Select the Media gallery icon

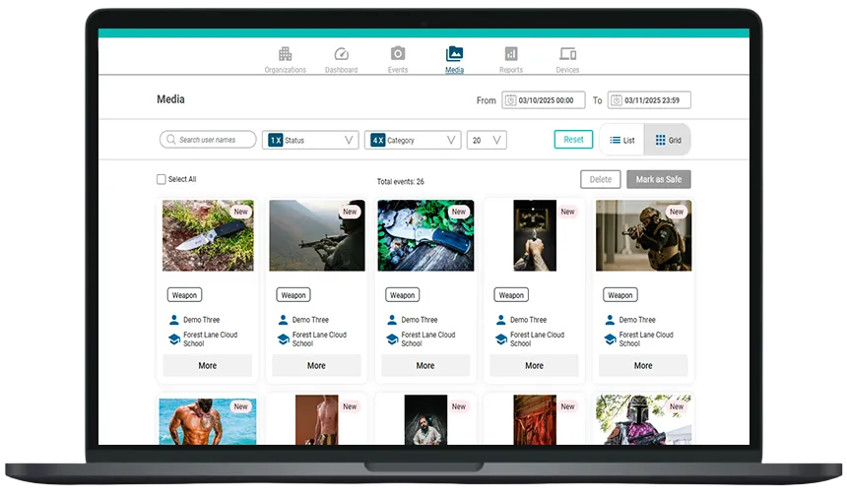coord(454,53)
